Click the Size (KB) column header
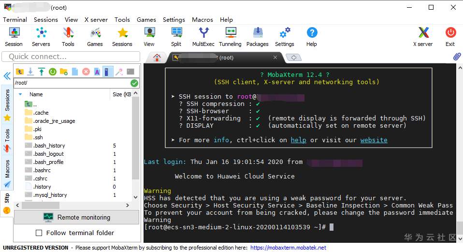 point(121,94)
